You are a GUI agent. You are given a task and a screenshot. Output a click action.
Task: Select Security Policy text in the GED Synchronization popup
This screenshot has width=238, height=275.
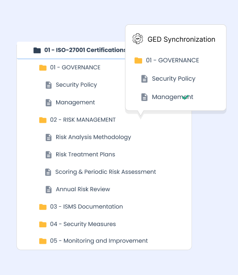174,78
